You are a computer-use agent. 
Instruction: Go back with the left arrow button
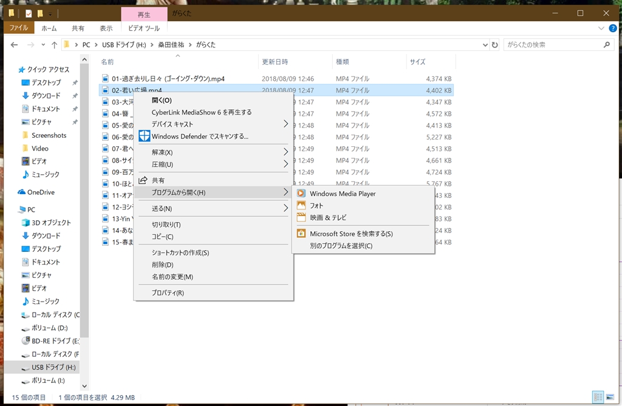15,45
